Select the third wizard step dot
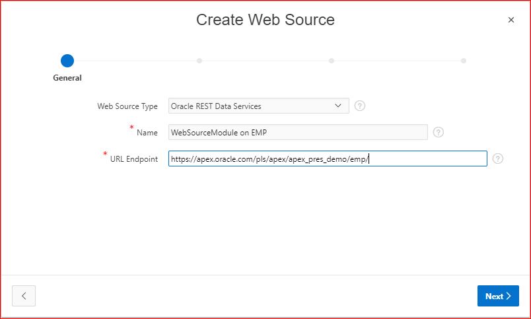The width and height of the screenshot is (531, 319). pos(332,61)
